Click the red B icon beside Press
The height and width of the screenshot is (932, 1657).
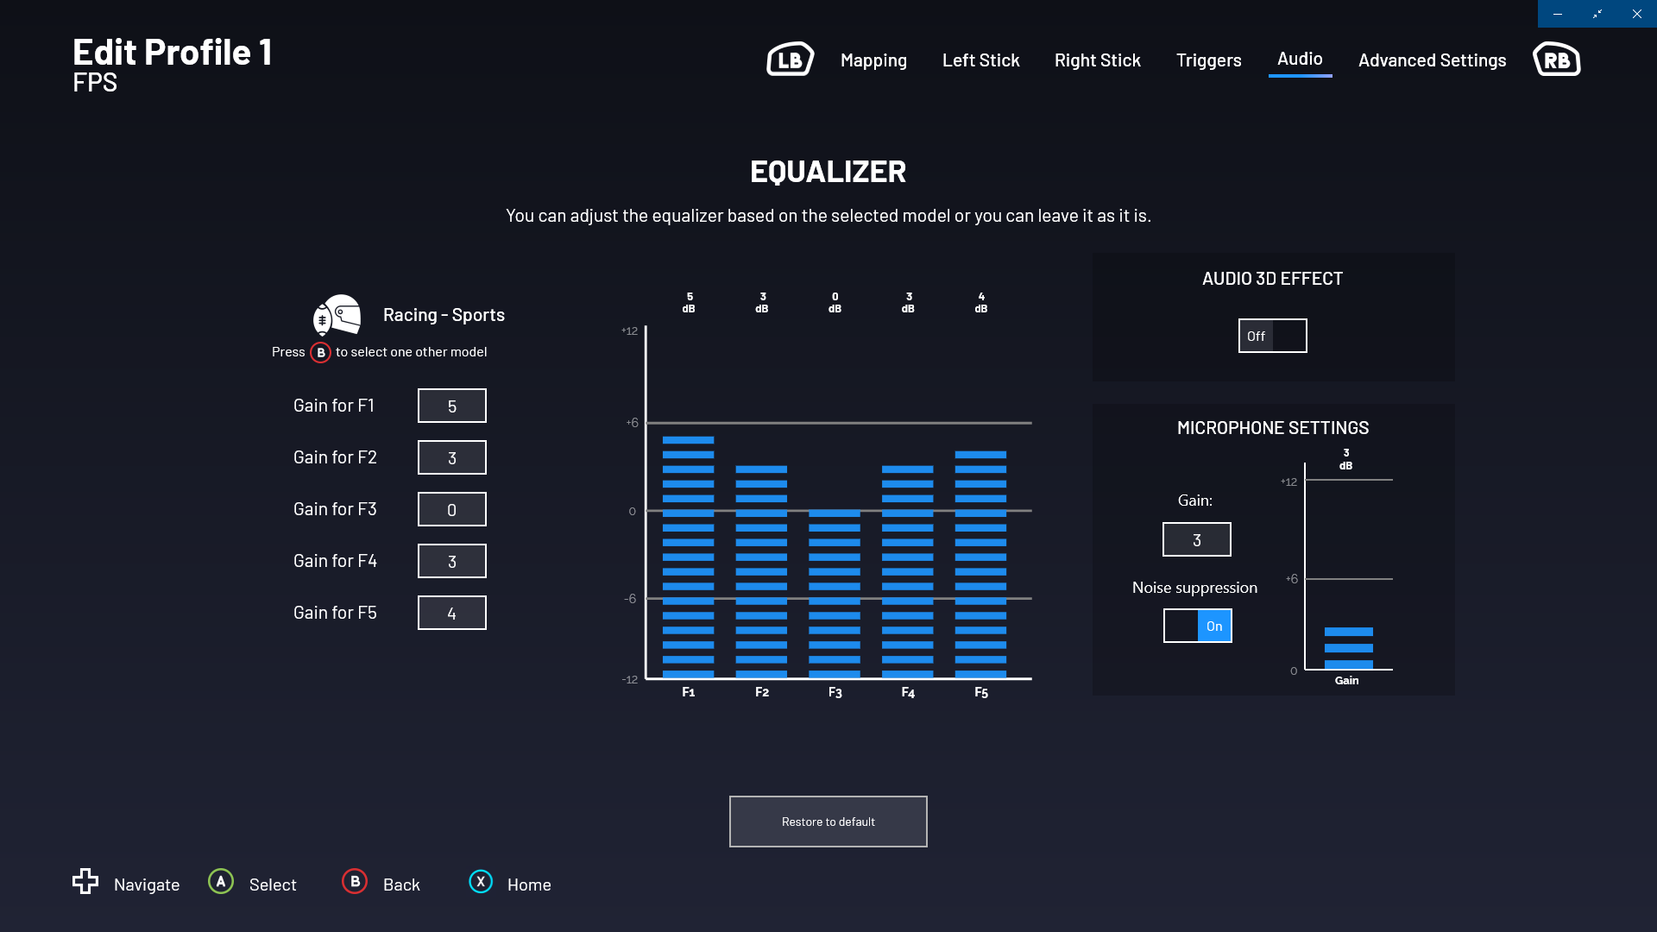(x=320, y=352)
